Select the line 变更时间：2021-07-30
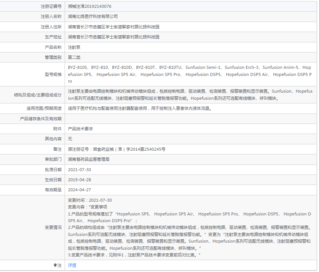Viewport: 319px width, 272px height. [90, 200]
